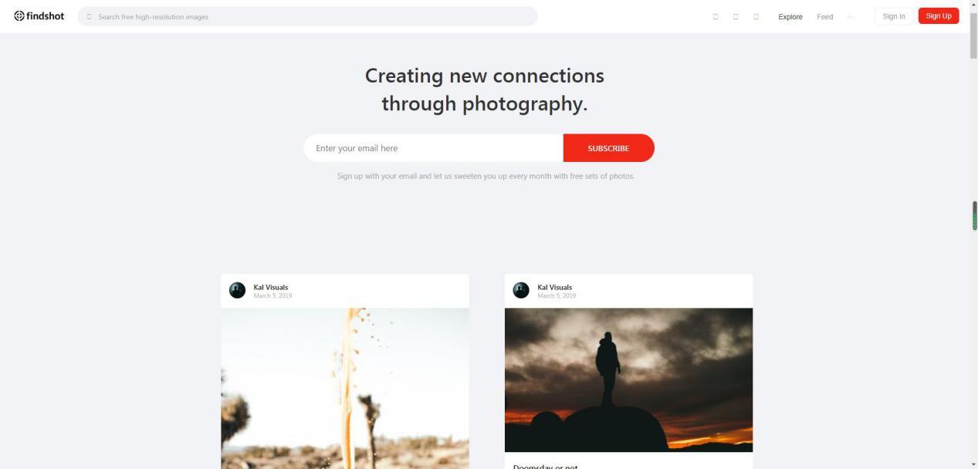Click the findshot logo

click(39, 16)
